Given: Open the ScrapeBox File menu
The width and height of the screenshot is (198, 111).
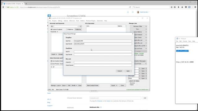Looking at the screenshot, I should click(50, 21).
